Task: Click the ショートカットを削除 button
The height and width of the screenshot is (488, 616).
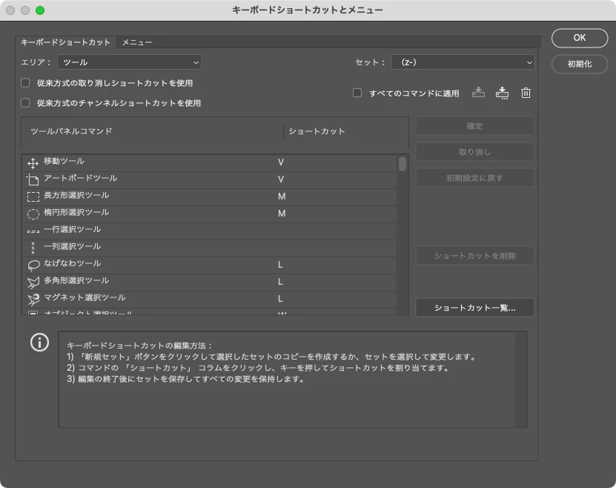Action: 474,256
